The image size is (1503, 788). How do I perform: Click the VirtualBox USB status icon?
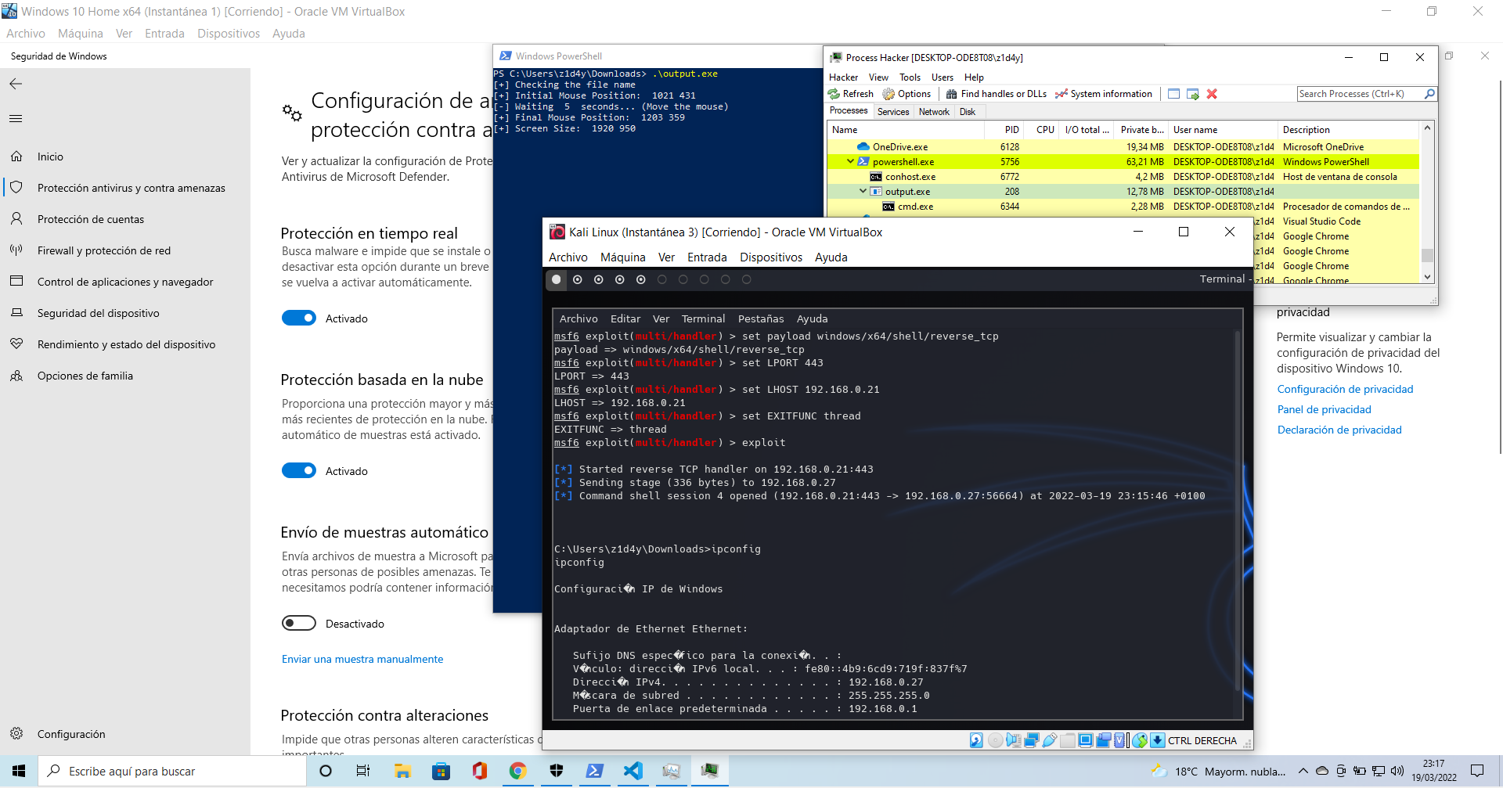pos(1050,740)
